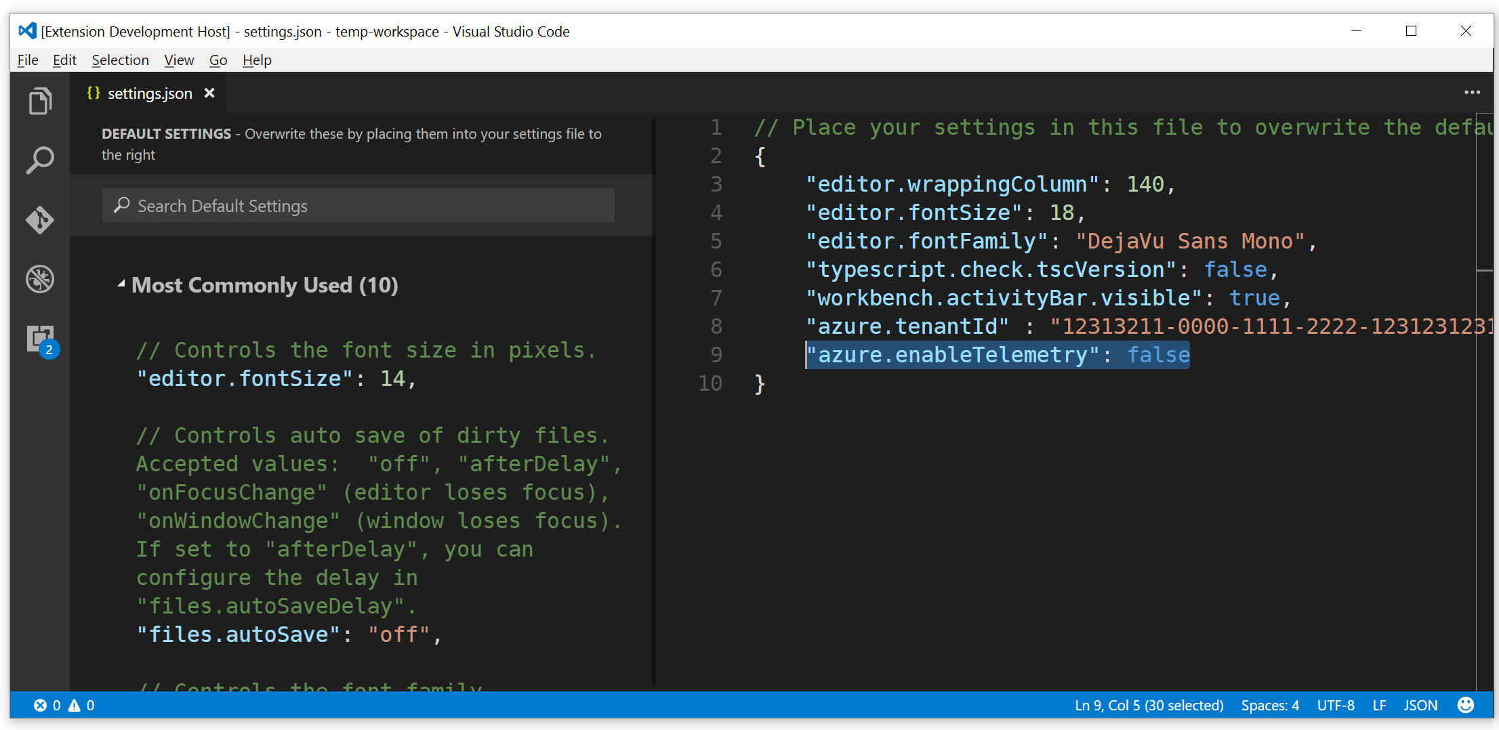The image size is (1499, 730).
Task: Open the Debug view in activity bar
Action: click(x=40, y=279)
